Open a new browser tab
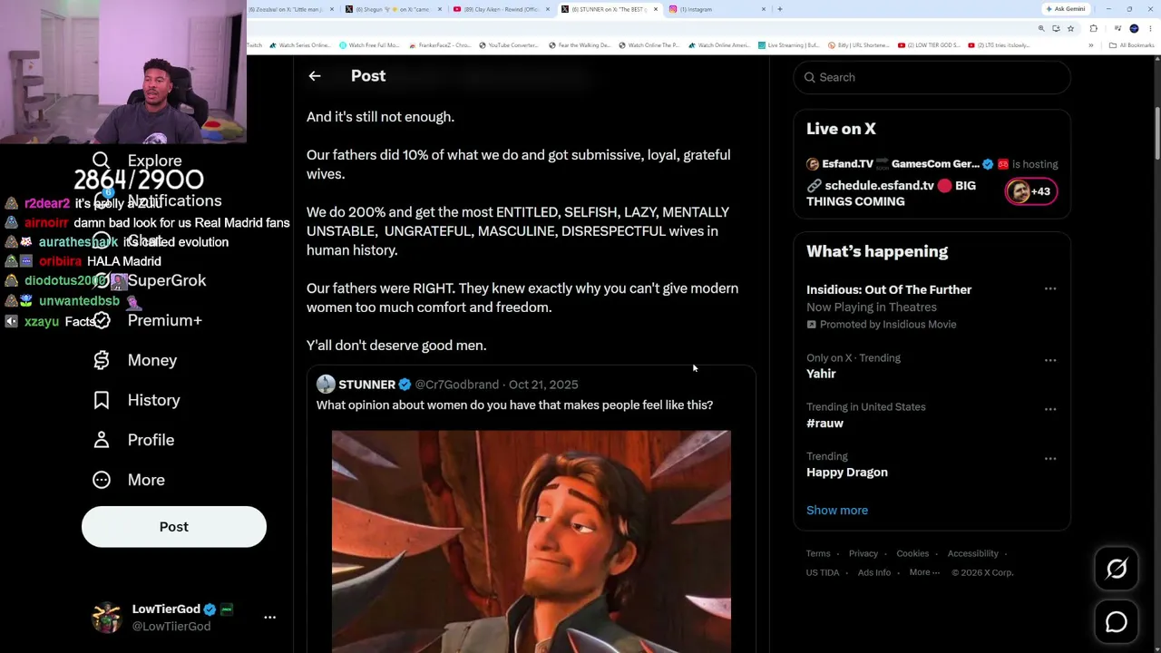1161x653 pixels. click(x=780, y=9)
